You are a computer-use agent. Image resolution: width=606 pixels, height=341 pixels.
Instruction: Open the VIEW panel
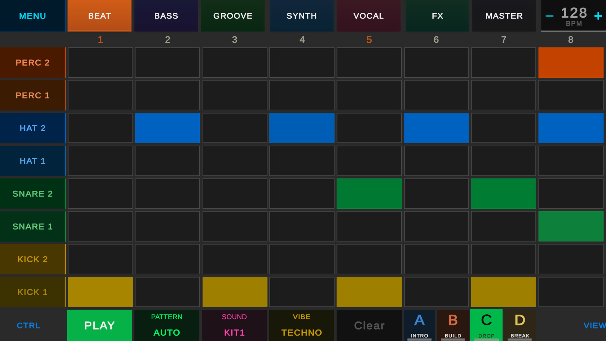(594, 325)
